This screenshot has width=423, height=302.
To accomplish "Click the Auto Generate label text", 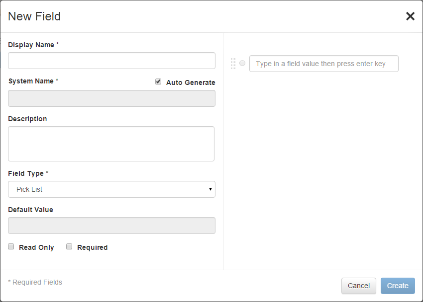I will pyautogui.click(x=190, y=82).
